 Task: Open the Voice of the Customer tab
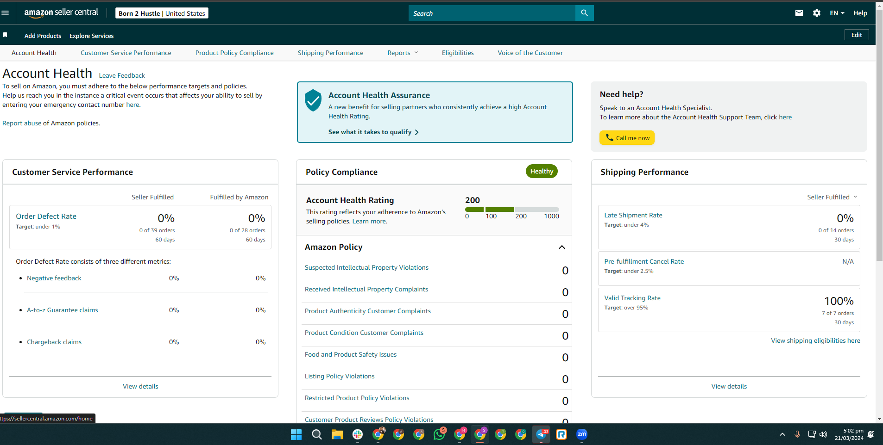pos(530,53)
